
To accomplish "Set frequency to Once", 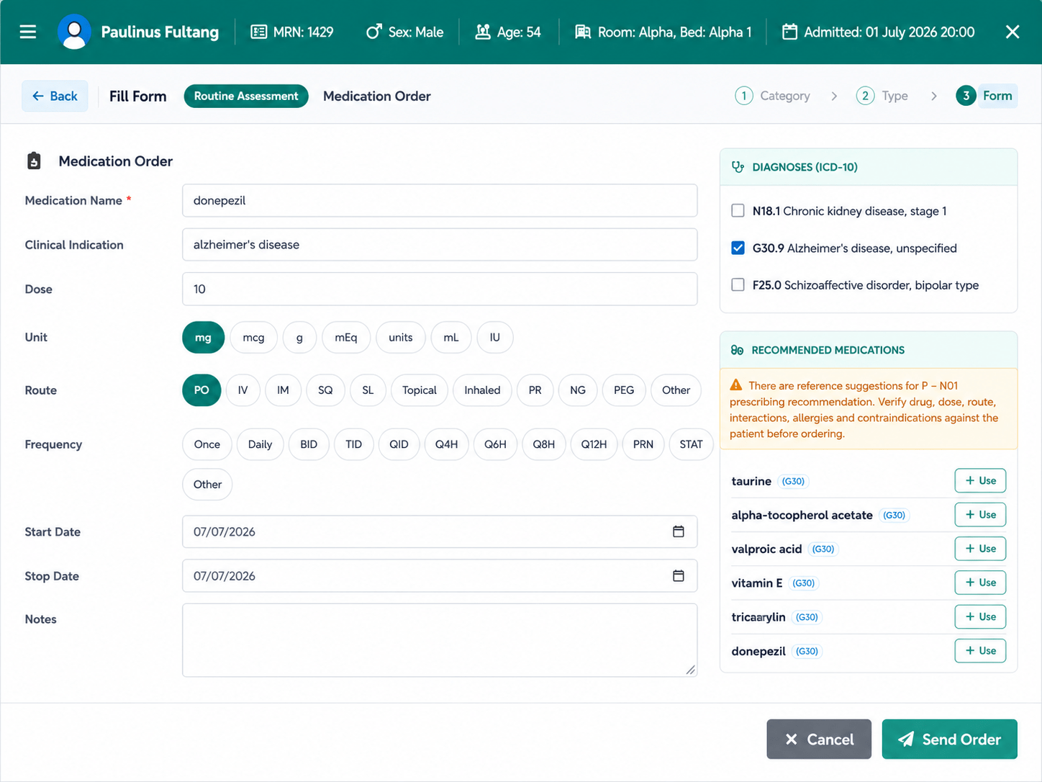I will point(207,444).
